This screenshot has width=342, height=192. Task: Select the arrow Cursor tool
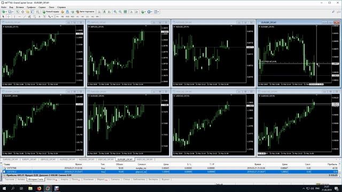pyautogui.click(x=3, y=17)
